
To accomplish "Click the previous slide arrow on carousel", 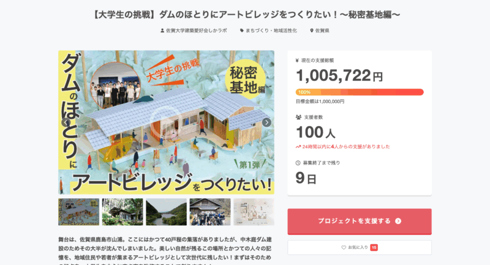I will 66,122.
